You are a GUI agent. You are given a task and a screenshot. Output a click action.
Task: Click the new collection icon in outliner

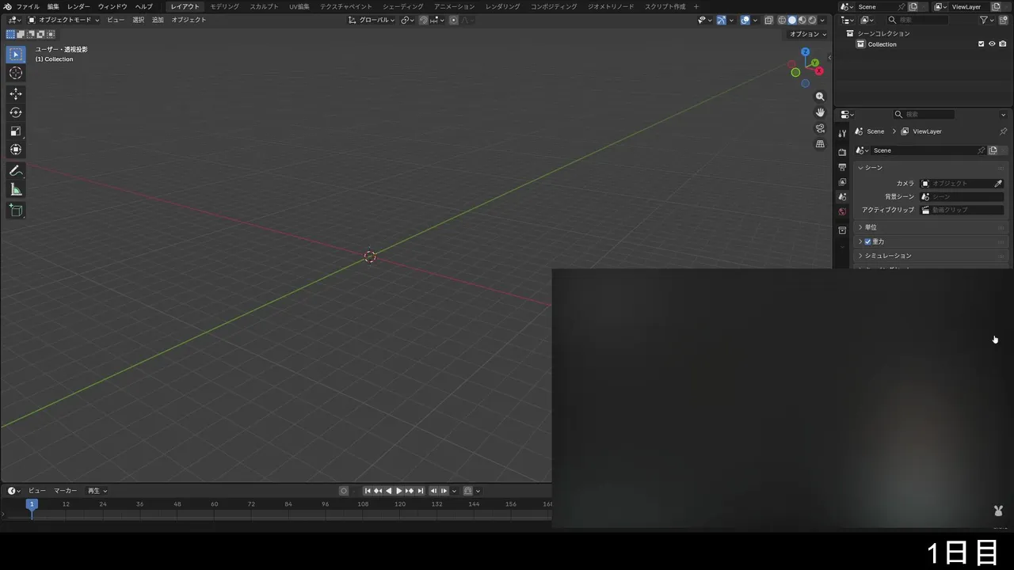1004,20
